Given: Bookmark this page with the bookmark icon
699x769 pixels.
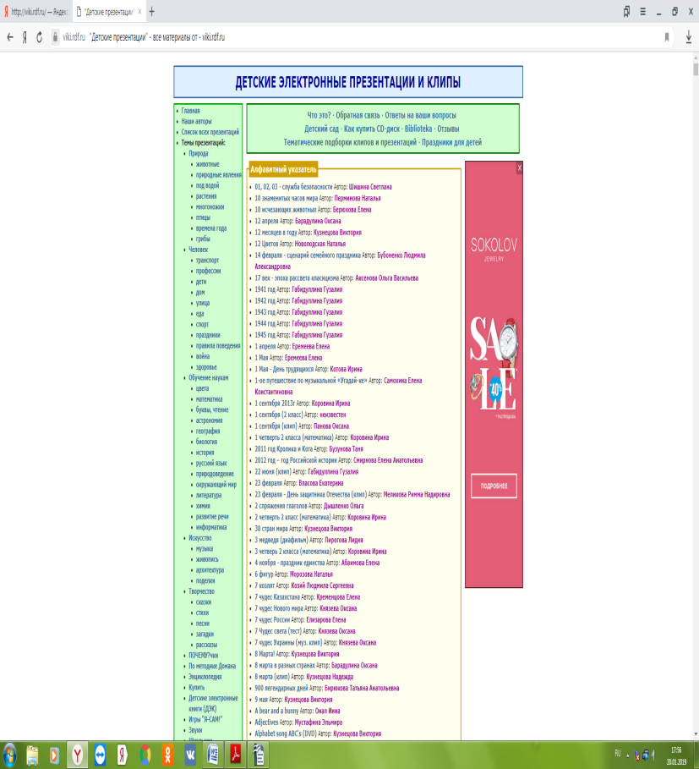Looking at the screenshot, I should point(667,37).
